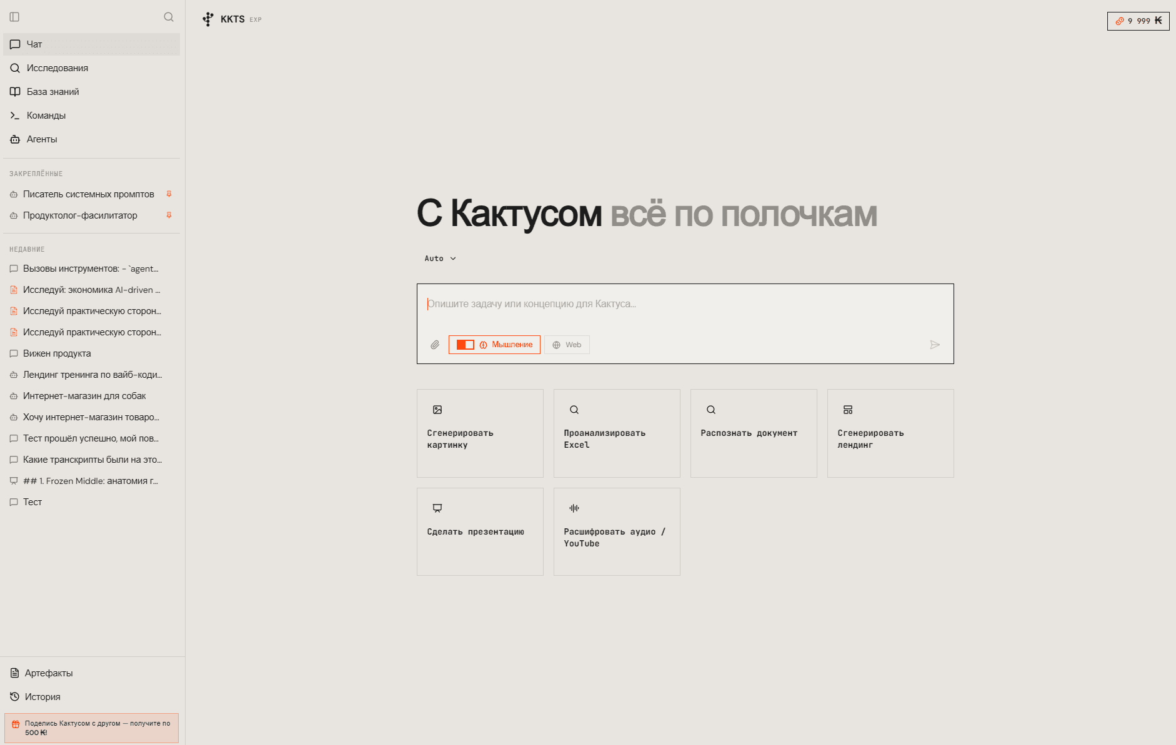
Task: Open the База знаний section
Action: point(52,91)
